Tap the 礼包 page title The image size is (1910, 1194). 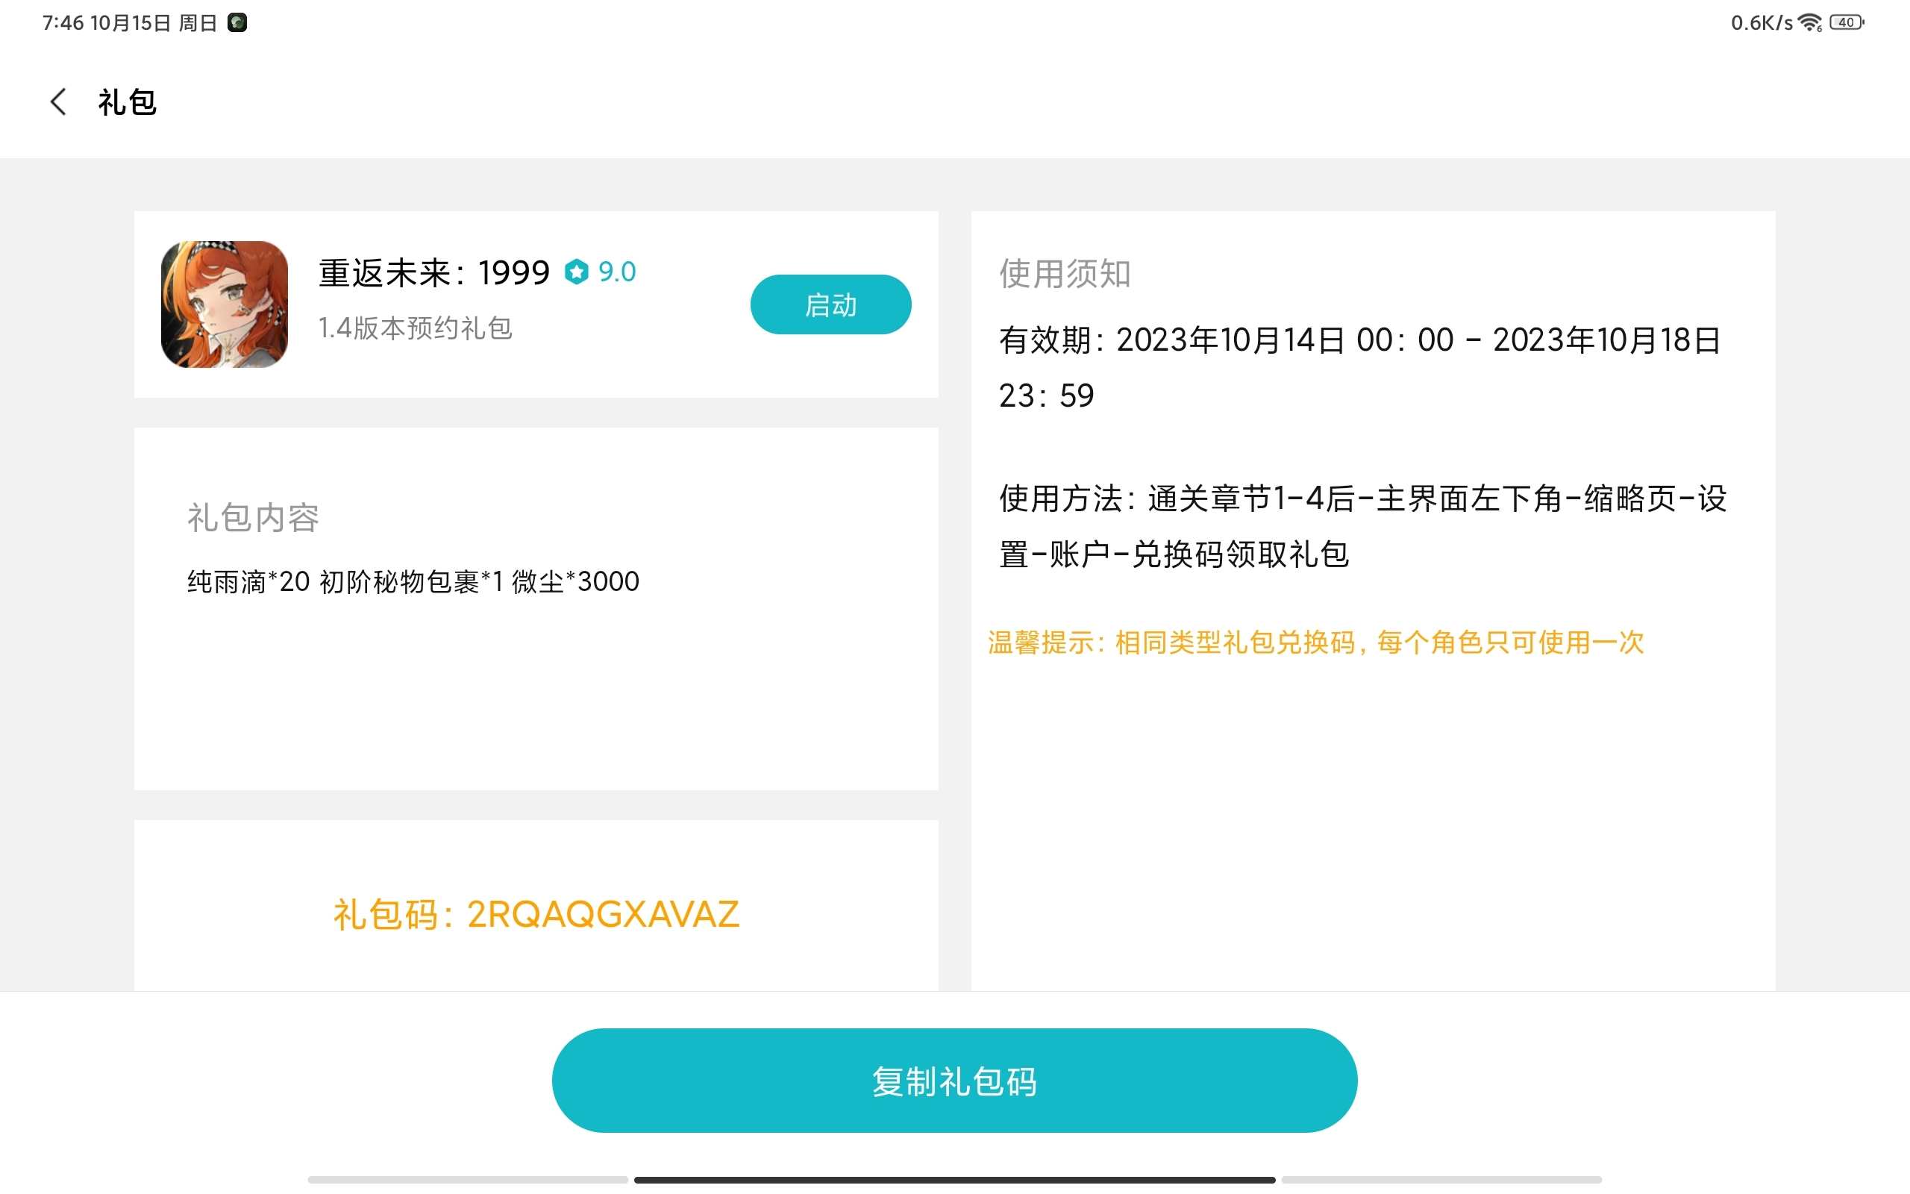click(x=127, y=102)
